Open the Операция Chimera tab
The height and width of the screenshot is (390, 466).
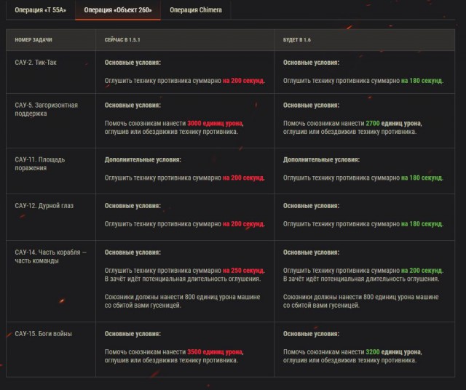(x=196, y=9)
